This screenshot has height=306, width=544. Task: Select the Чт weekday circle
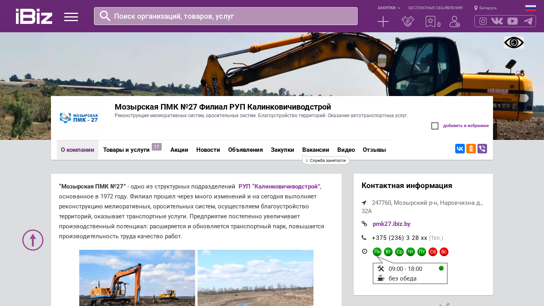click(411, 252)
